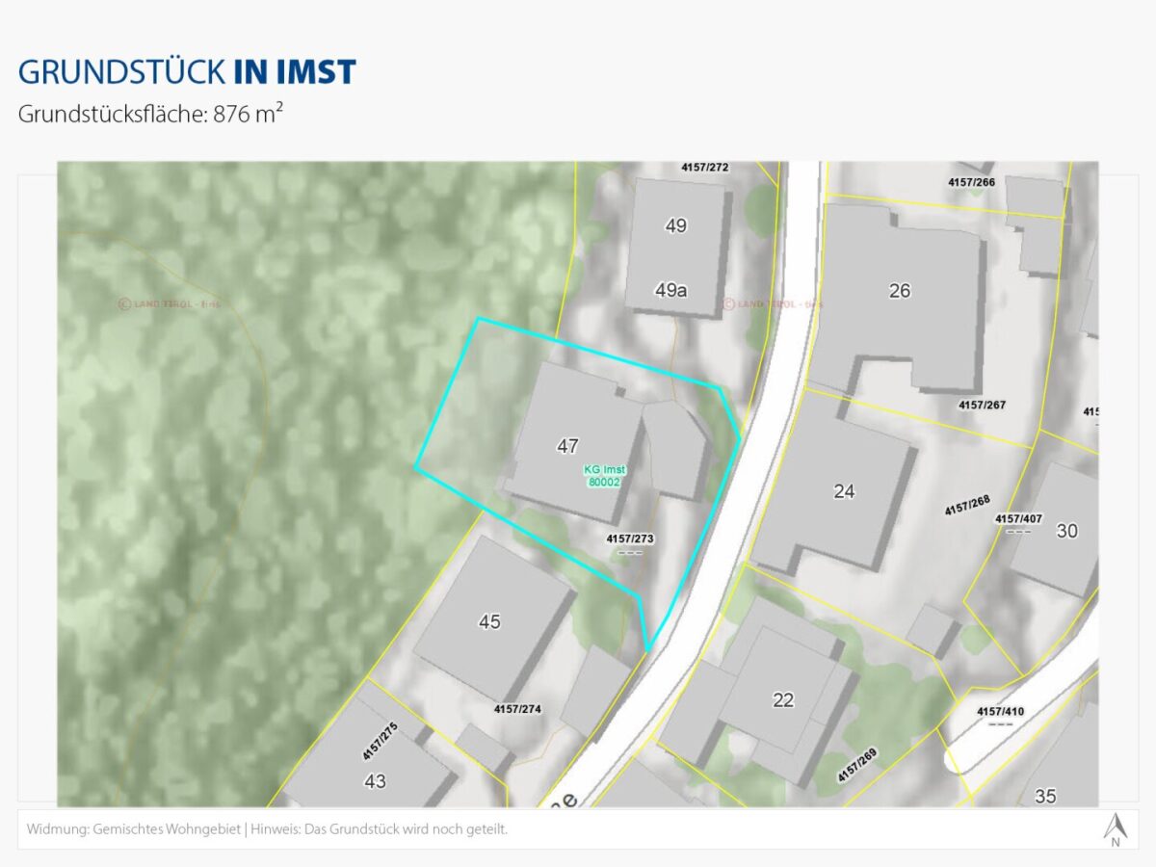Click parcel number 4157/267
This screenshot has height=867, width=1156.
coord(982,405)
